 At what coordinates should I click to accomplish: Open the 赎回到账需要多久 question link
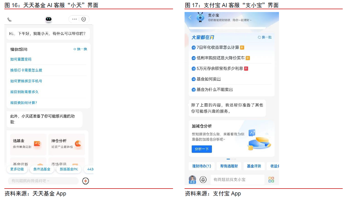pyautogui.click(x=24, y=92)
